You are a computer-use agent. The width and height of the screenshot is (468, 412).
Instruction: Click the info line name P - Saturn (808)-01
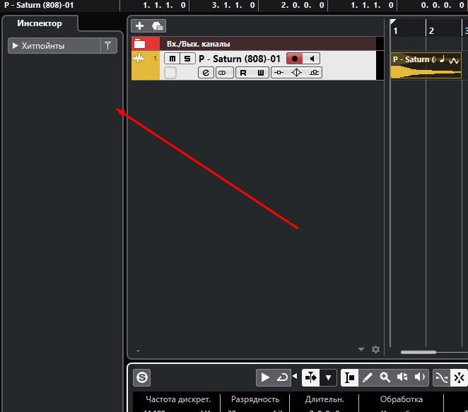[x=39, y=5]
